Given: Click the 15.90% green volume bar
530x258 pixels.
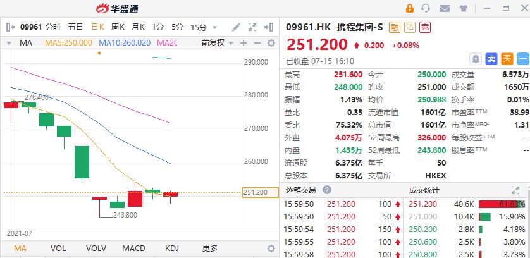Looking at the screenshot, I should click(x=484, y=217).
